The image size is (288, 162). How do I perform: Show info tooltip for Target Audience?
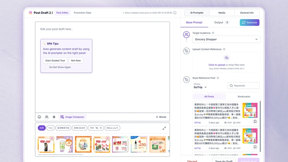(213, 33)
